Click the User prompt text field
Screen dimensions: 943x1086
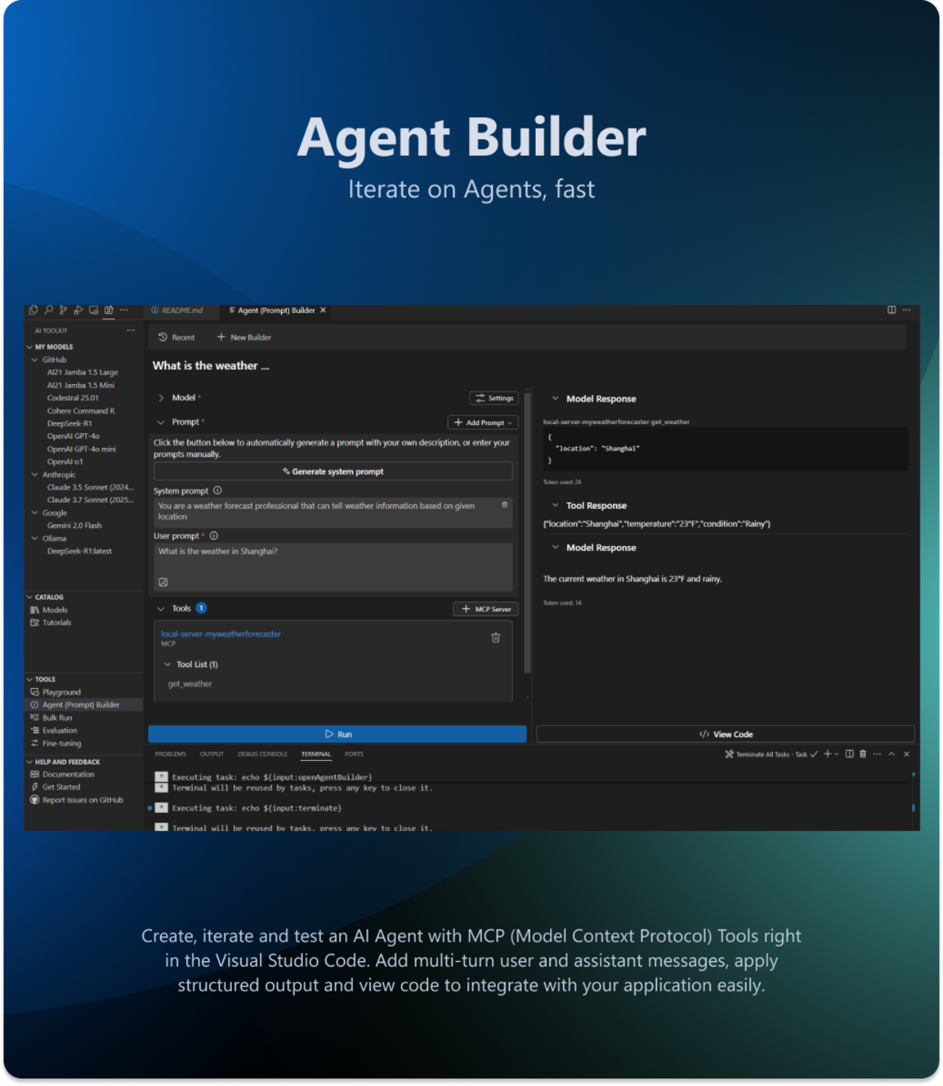coord(333,567)
